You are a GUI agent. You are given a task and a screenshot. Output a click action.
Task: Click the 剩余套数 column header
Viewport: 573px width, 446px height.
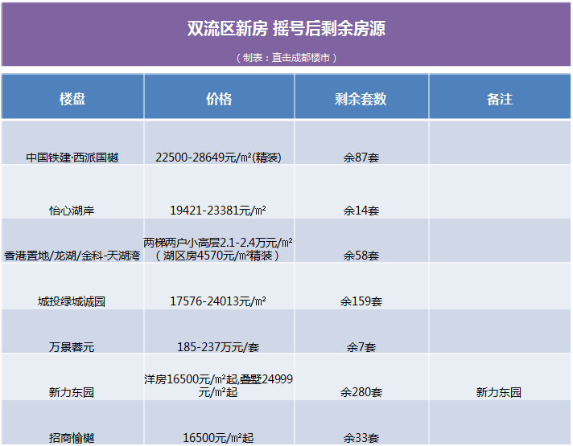[x=361, y=99]
